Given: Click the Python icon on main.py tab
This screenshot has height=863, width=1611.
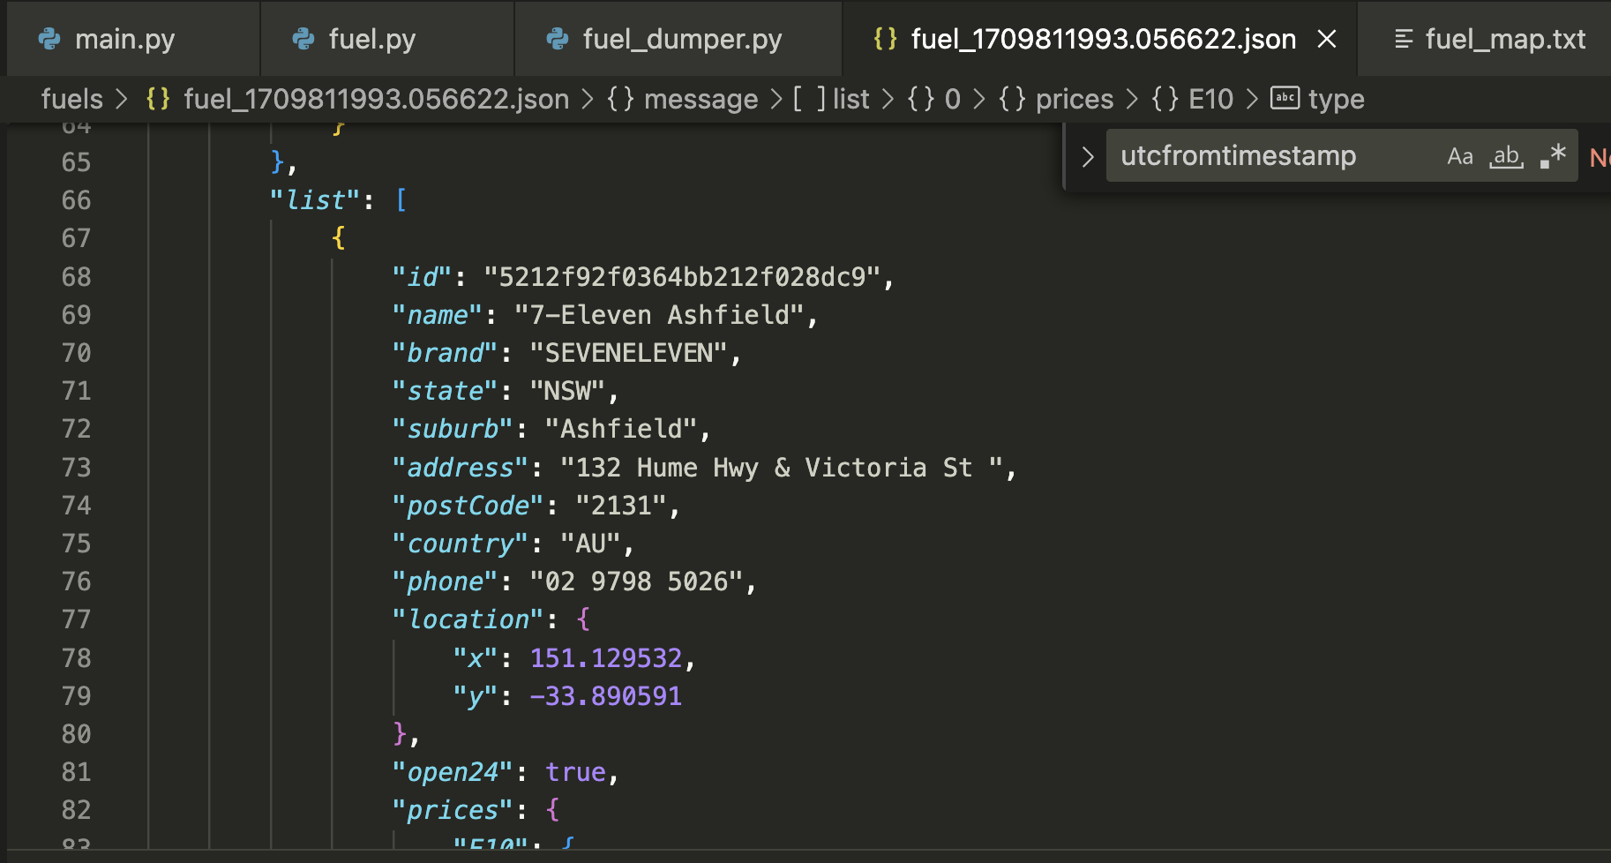Looking at the screenshot, I should point(49,39).
